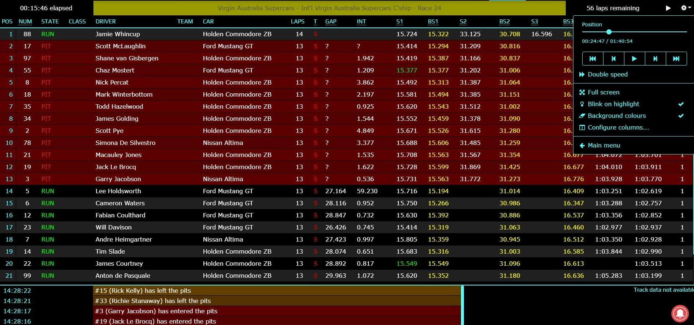Viewport: 694px width, 325px height.
Task: Select driver Anton de Pasquale
Action: (x=123, y=276)
